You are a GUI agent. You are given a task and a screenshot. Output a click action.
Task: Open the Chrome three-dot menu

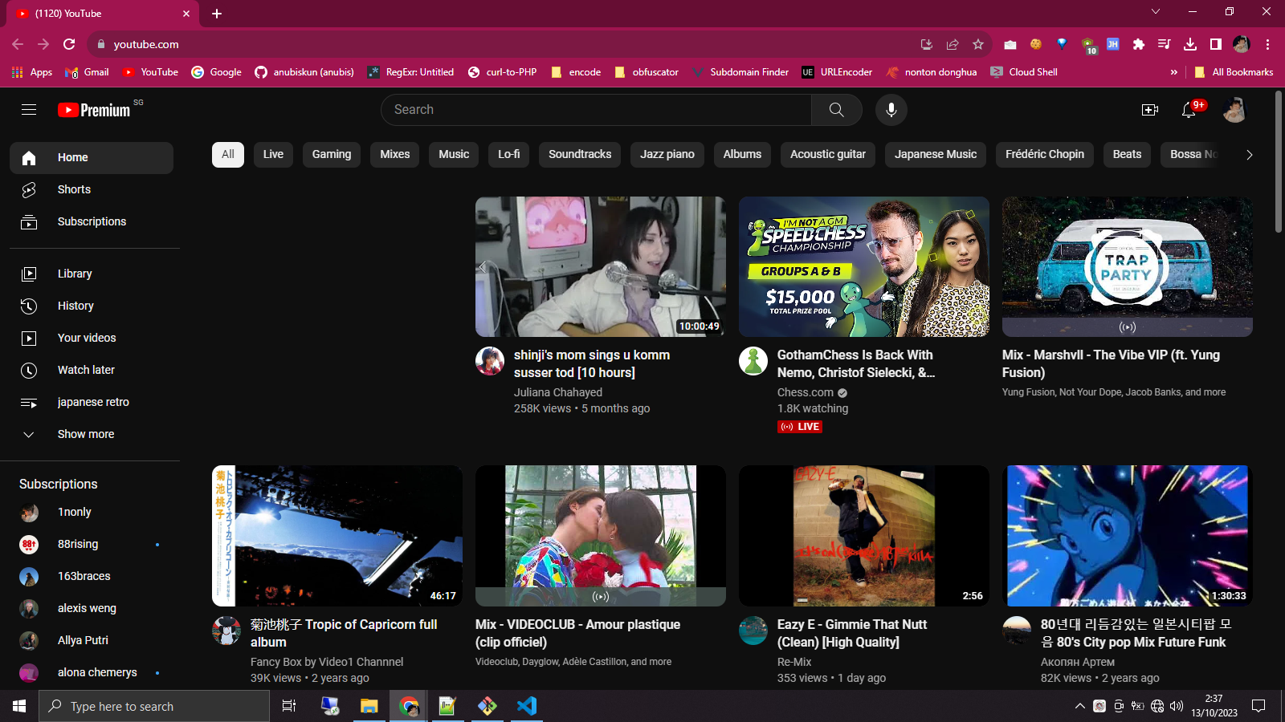click(1267, 44)
